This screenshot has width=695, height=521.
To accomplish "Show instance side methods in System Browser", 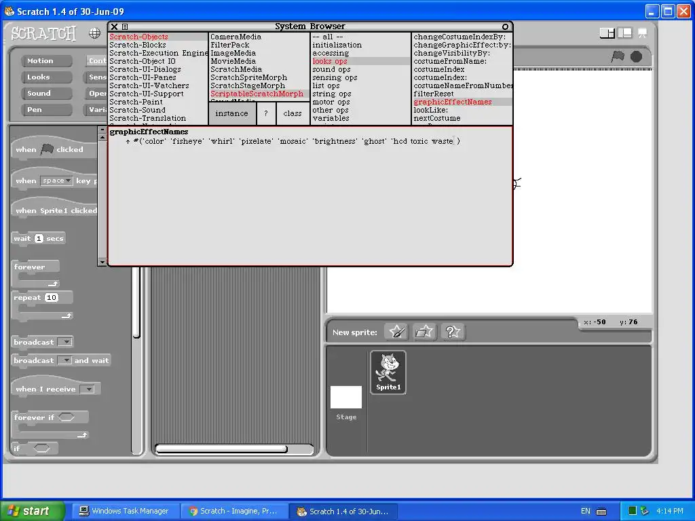I will click(232, 113).
